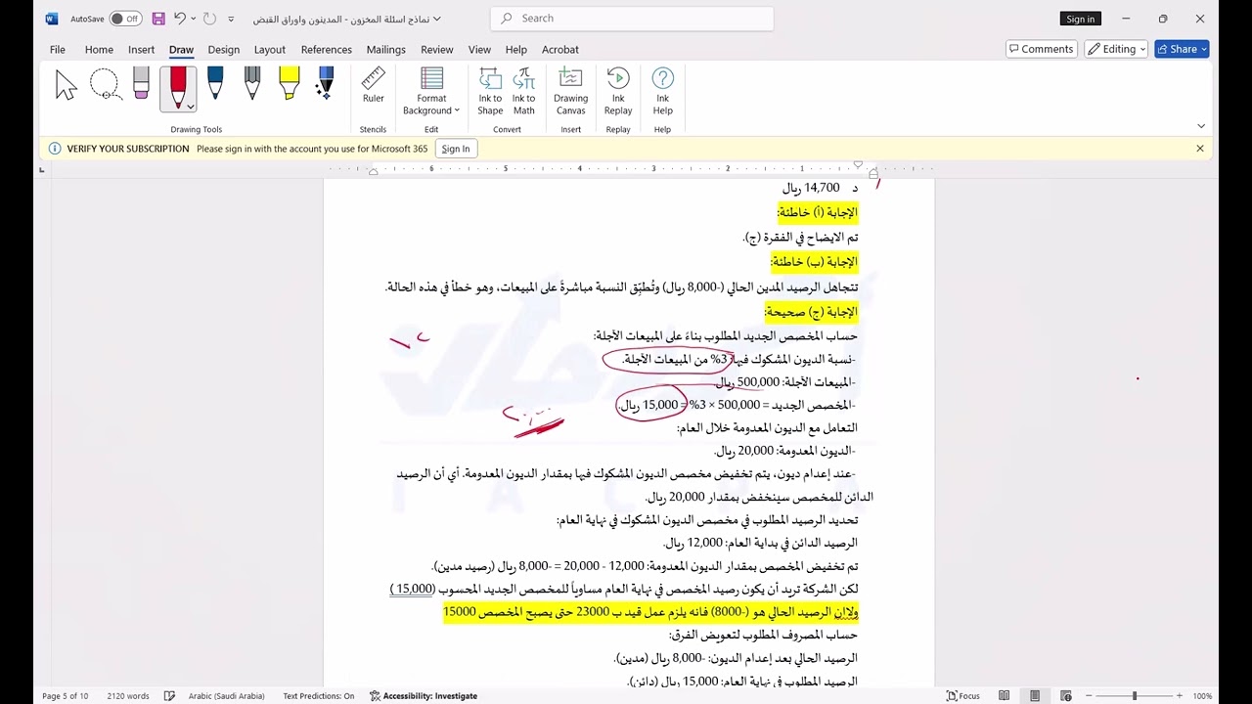This screenshot has width=1252, height=704.
Task: Undo the last action
Action: (x=180, y=19)
